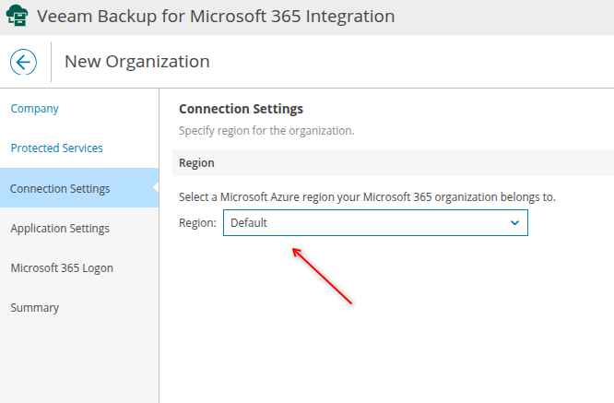Expand the Region dropdown chevron arrow

514,222
